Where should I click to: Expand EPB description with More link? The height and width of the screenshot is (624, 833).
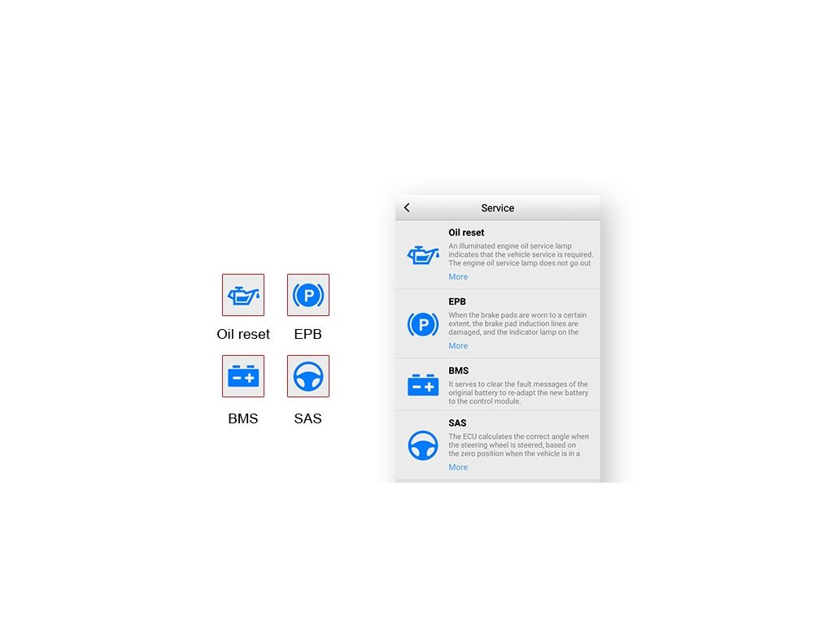pos(458,346)
